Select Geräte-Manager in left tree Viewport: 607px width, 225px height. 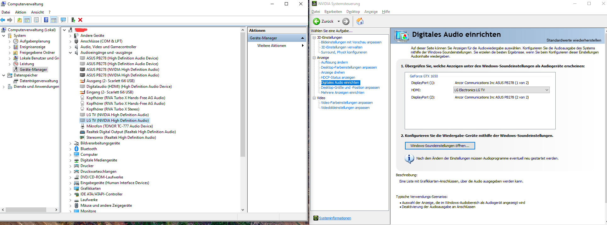point(33,70)
